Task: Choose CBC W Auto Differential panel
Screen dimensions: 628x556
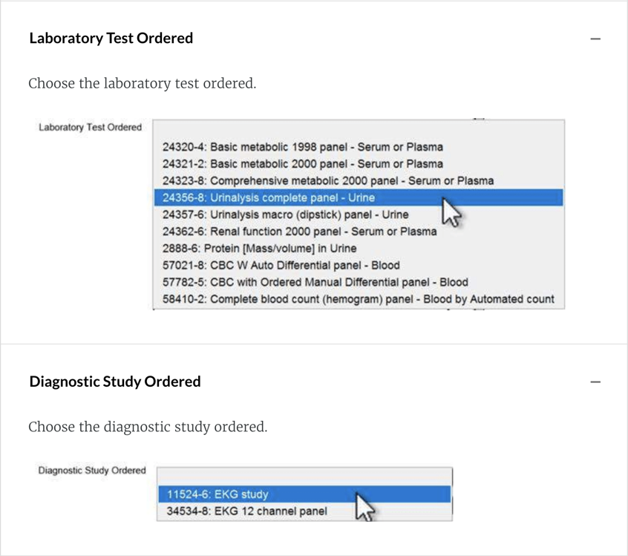Action: [281, 265]
